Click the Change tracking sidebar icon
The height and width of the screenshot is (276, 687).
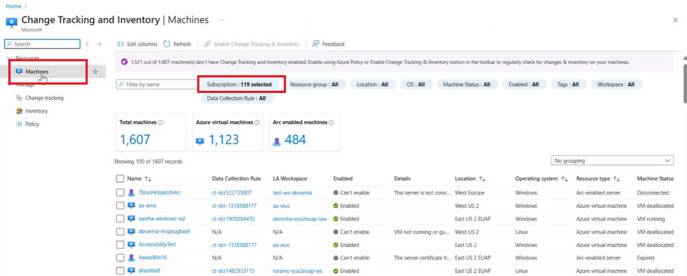tap(19, 98)
